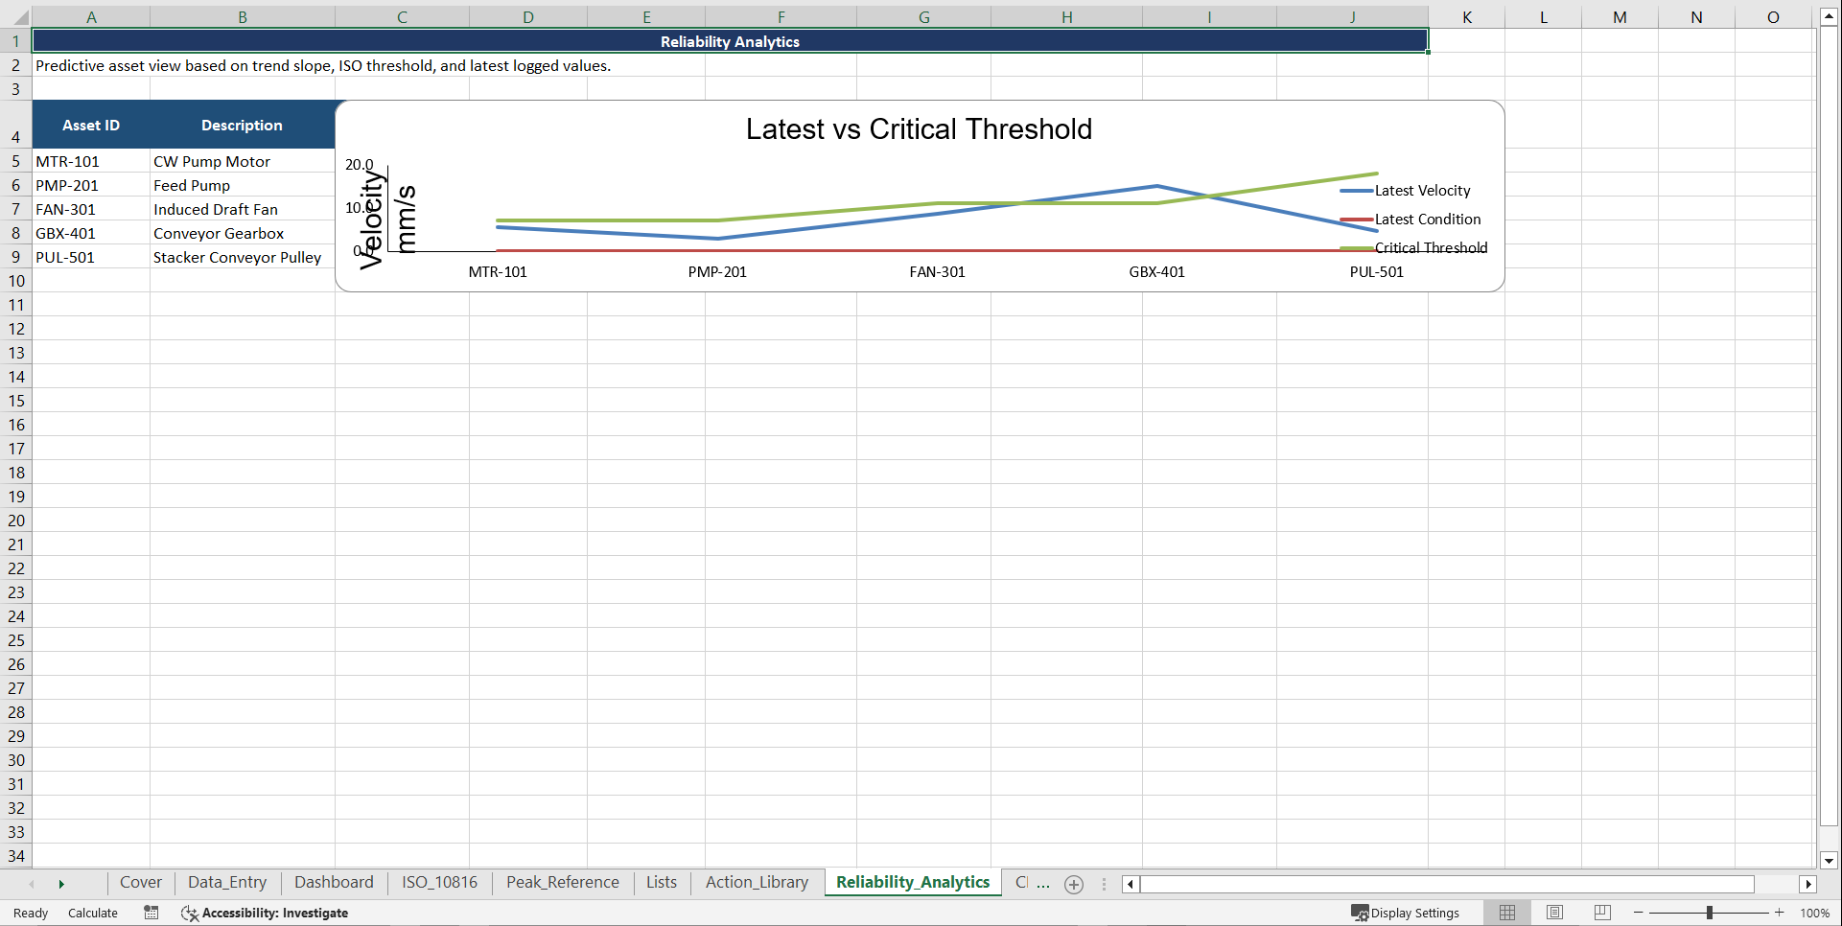Navigate sheets with the right tab arrow

pos(62,884)
